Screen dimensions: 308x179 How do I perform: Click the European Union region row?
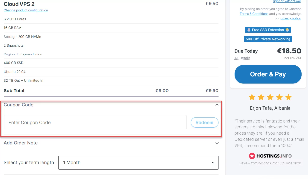(111, 54)
